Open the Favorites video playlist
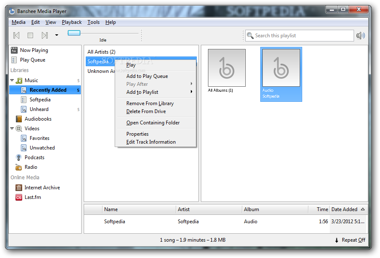The height and width of the screenshot is (258, 380). click(x=39, y=138)
